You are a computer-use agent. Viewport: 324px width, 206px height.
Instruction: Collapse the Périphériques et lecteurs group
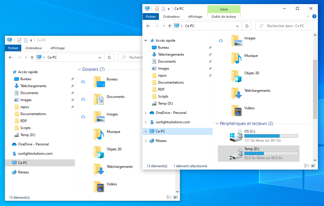coord(217,124)
